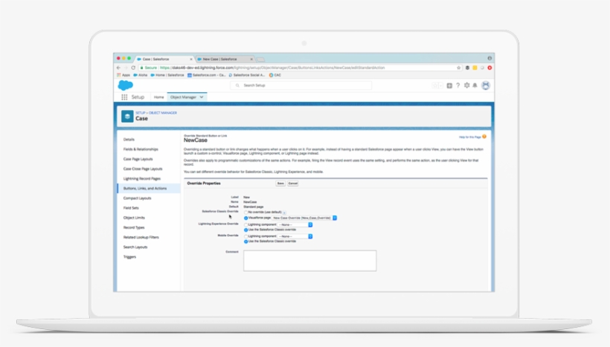Open the Setup gear icon menu
610x347 pixels.
click(x=466, y=85)
